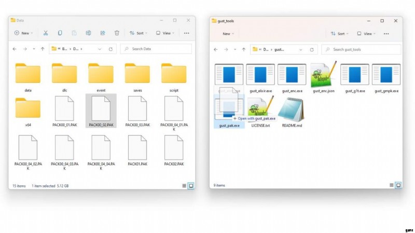Switch Data window to details view in status bar
415x233 pixels.
click(x=184, y=185)
